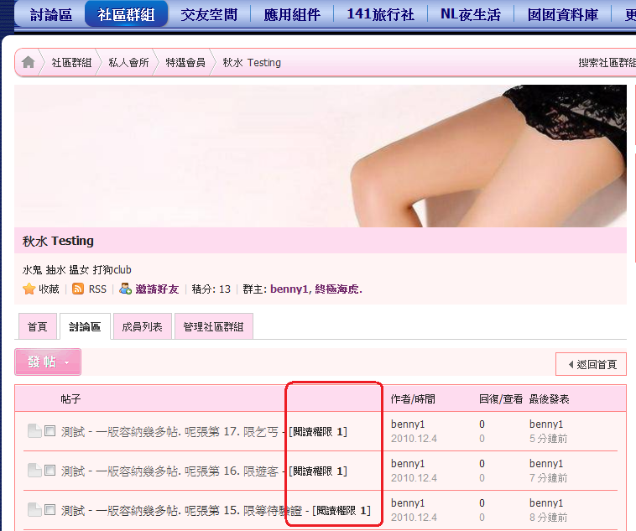Open 交友空間 navigation item
The width and height of the screenshot is (636, 531).
[x=209, y=14]
